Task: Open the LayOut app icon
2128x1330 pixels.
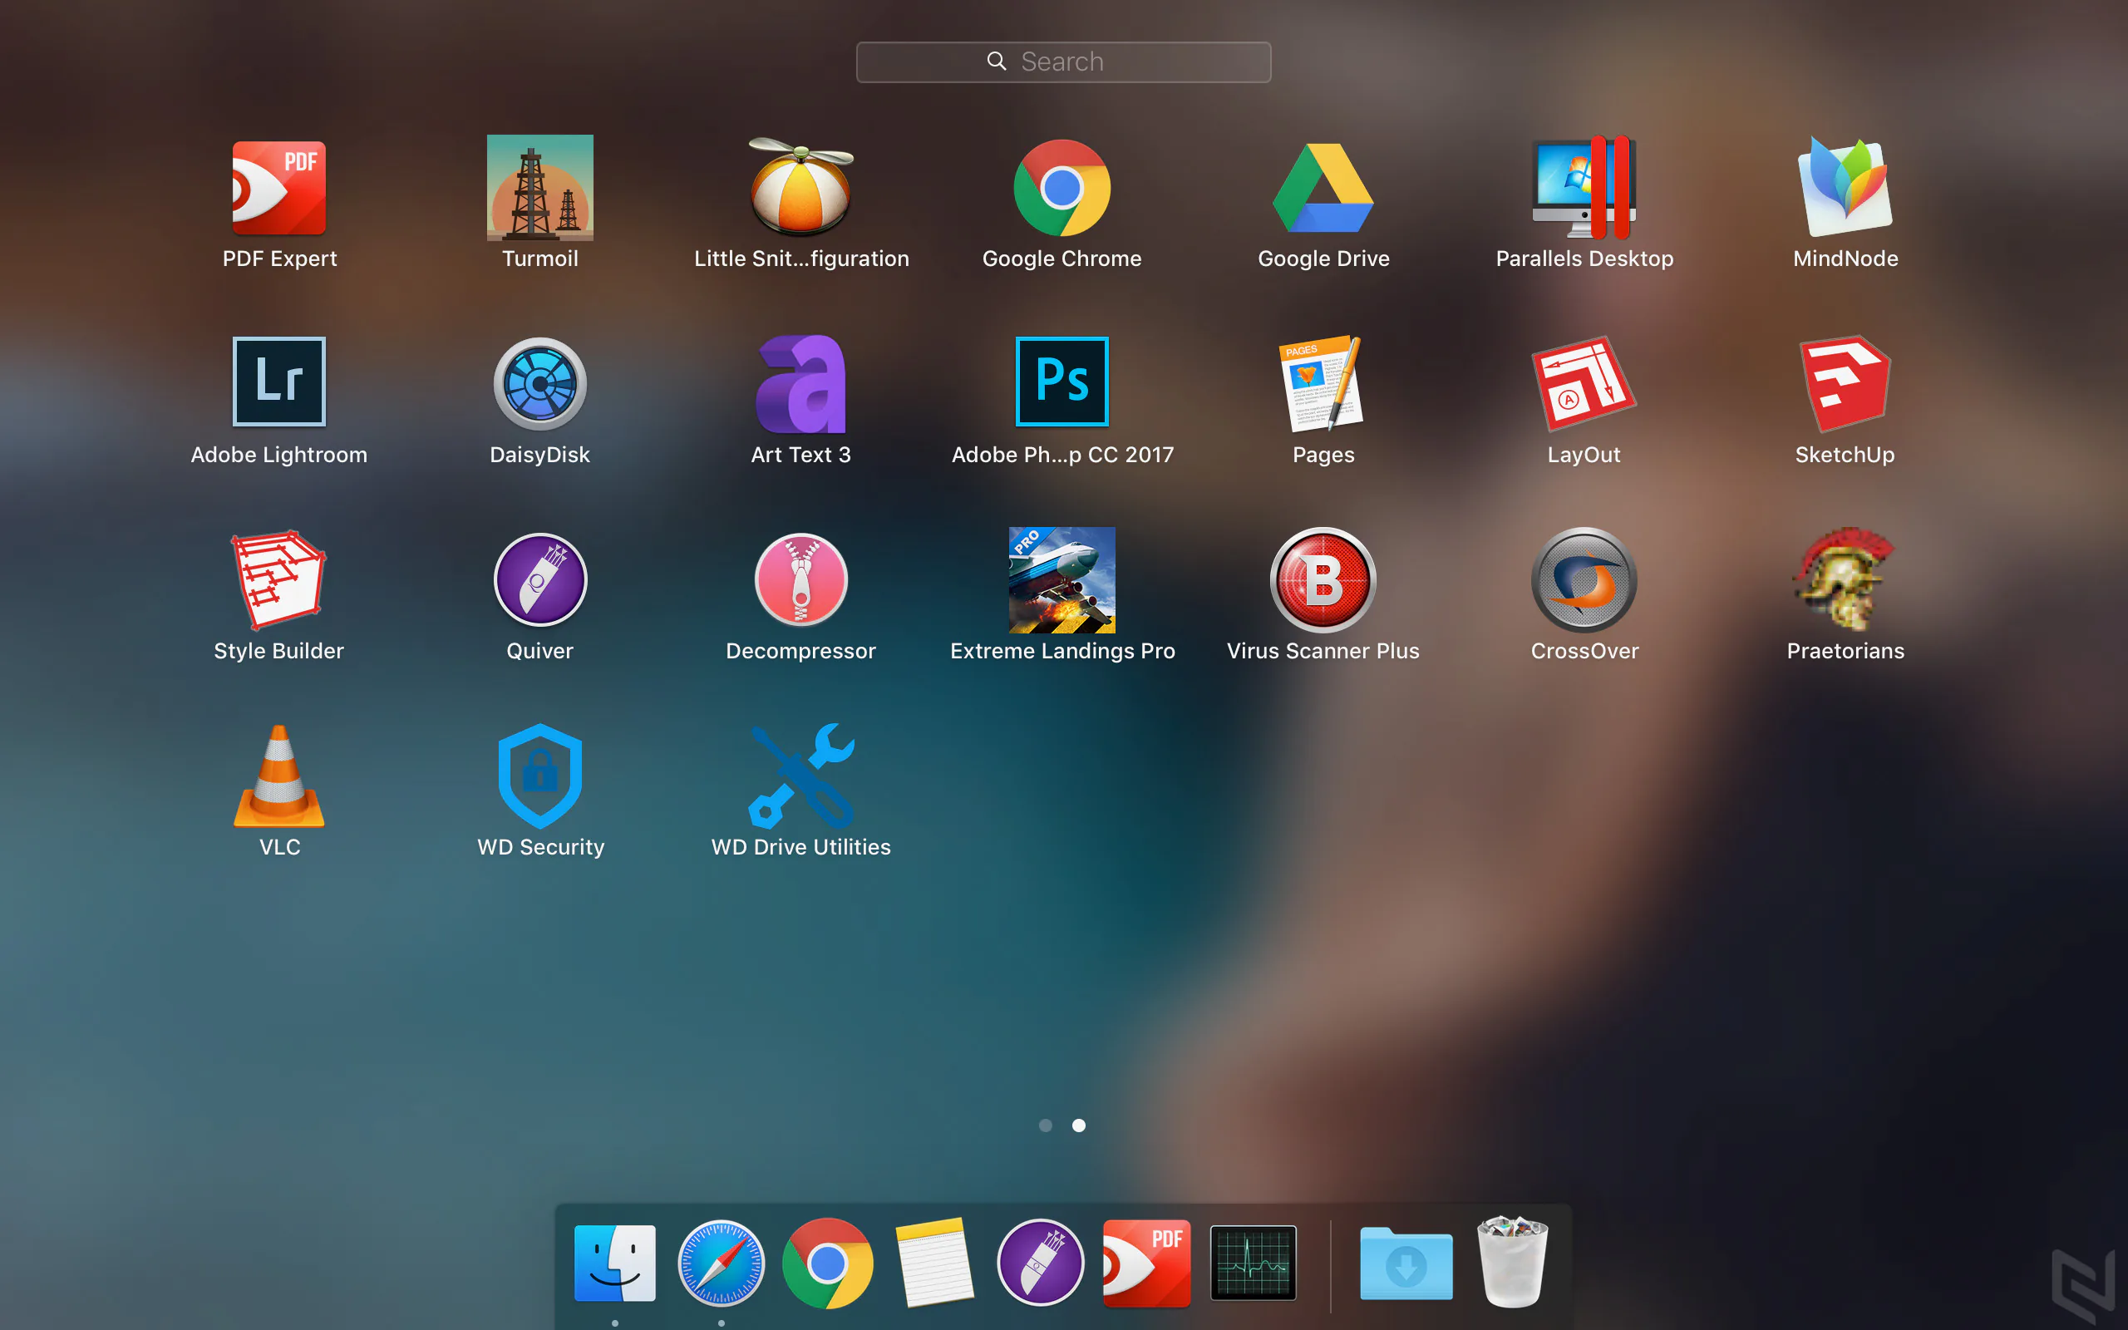Action: (x=1584, y=383)
